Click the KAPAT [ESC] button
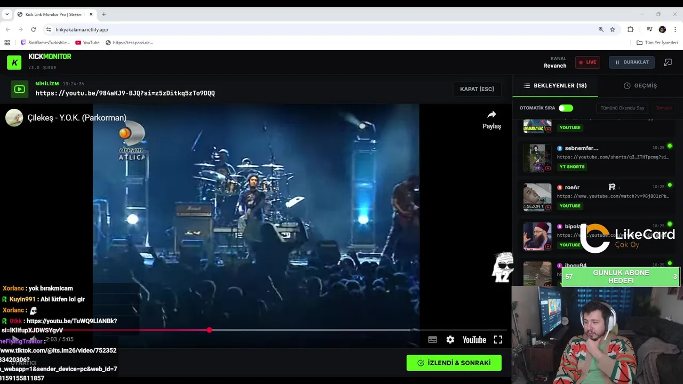The width and height of the screenshot is (683, 384). (477, 89)
